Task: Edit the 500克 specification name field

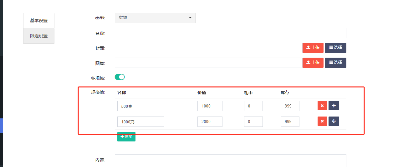Action: [141, 106]
